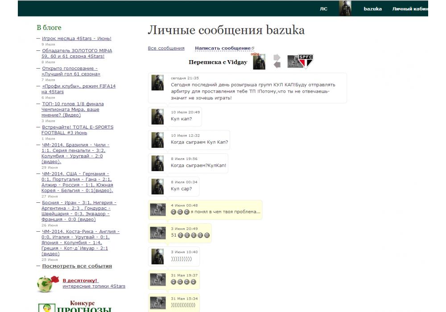The width and height of the screenshot is (446, 312).
Task: Click the apple with dart icon
Action: click(47, 283)
